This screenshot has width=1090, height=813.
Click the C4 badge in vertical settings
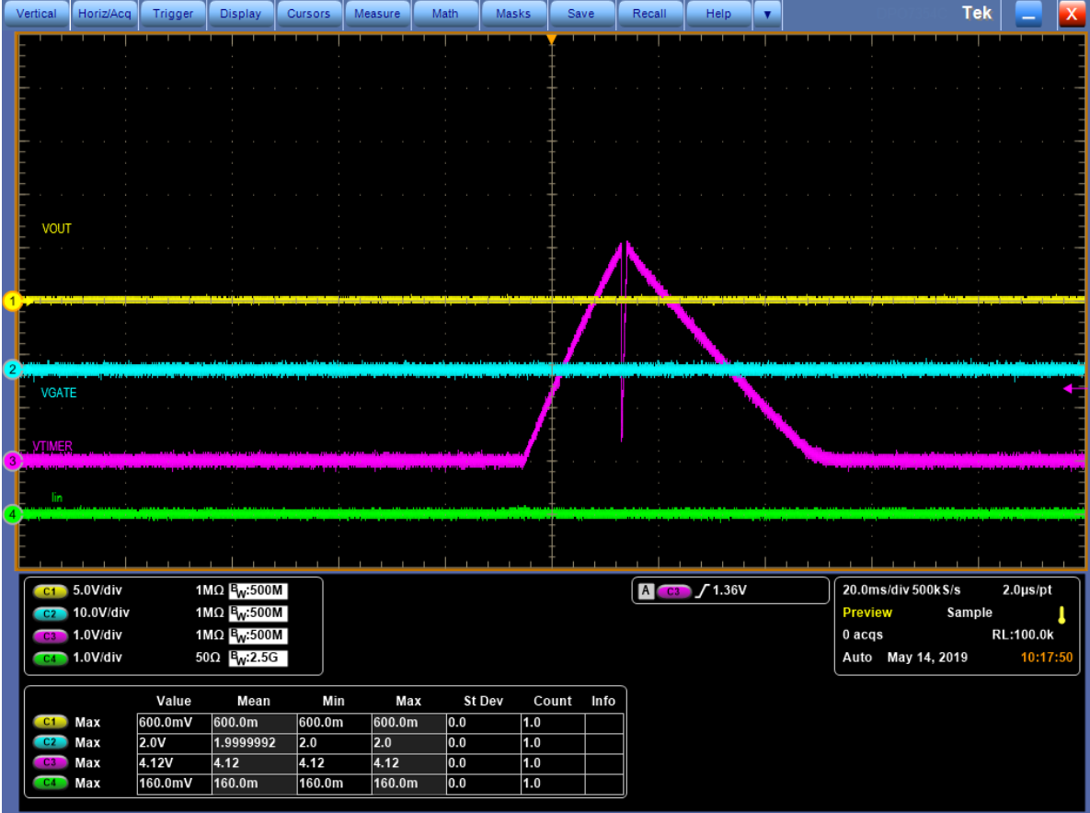(50, 658)
